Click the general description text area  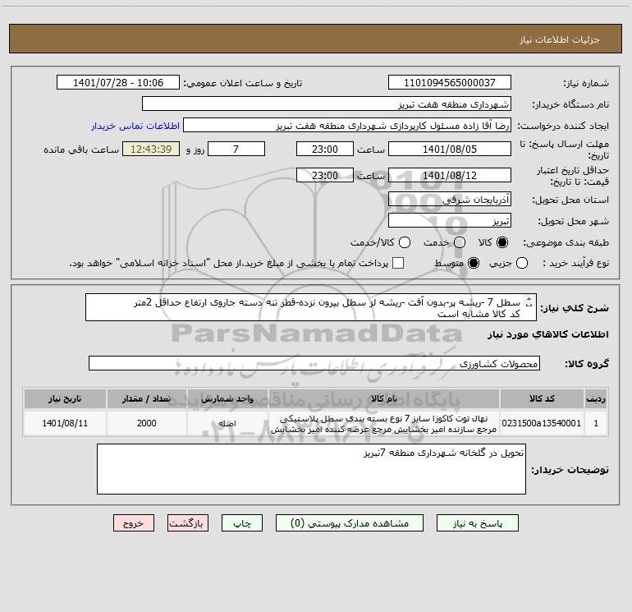[311, 307]
